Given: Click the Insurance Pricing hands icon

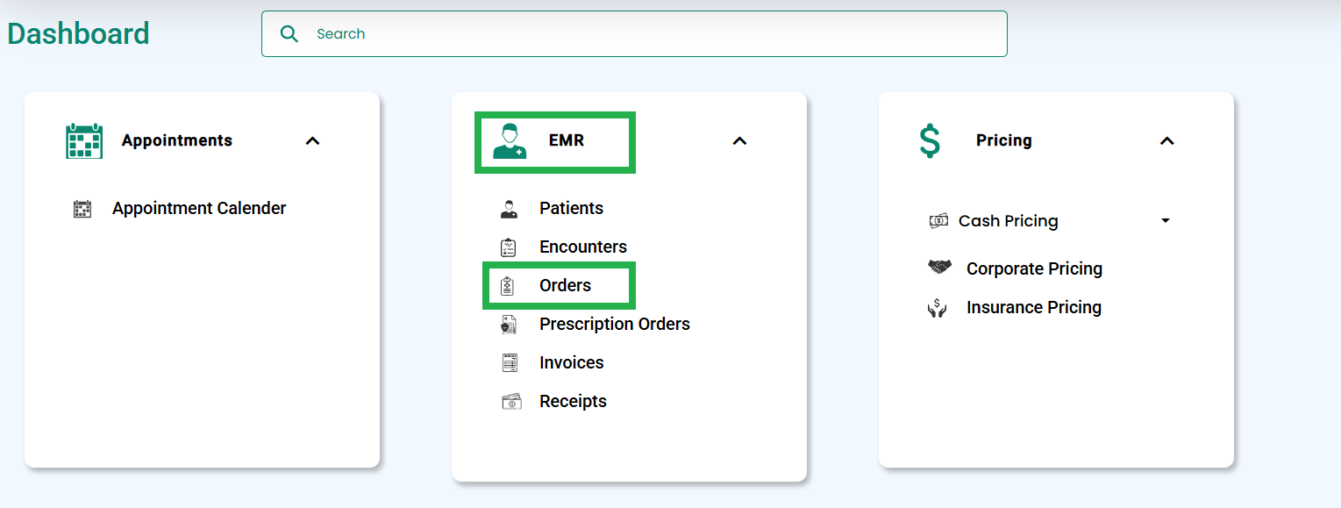Looking at the screenshot, I should [938, 308].
